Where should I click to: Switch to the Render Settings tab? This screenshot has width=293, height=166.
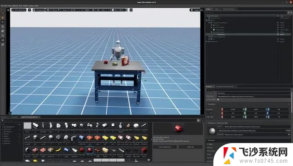point(228,9)
